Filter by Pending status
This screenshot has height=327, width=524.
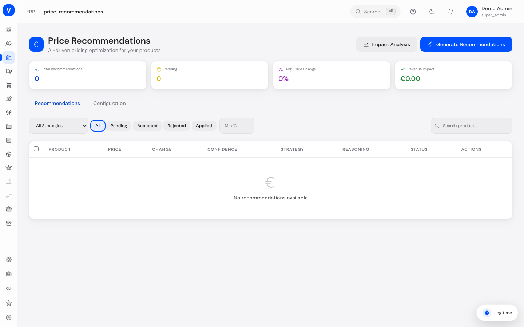[x=119, y=126]
